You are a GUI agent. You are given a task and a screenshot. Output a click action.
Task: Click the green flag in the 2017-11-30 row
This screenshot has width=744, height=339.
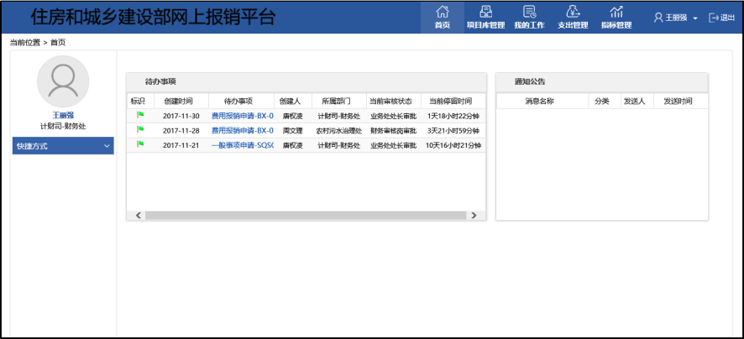(x=140, y=115)
